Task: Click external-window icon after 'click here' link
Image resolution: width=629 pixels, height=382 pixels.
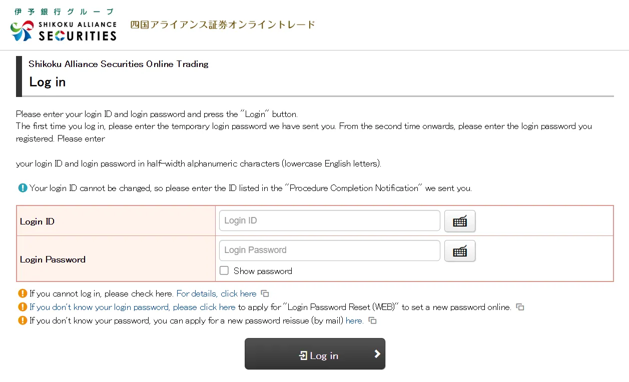Action: point(265,293)
